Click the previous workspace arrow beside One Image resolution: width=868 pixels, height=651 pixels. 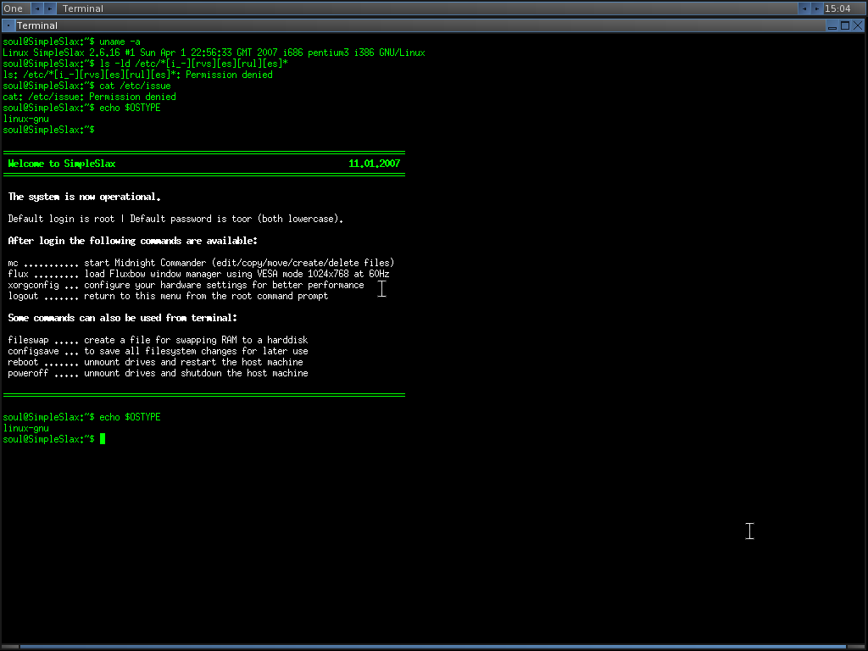37,8
